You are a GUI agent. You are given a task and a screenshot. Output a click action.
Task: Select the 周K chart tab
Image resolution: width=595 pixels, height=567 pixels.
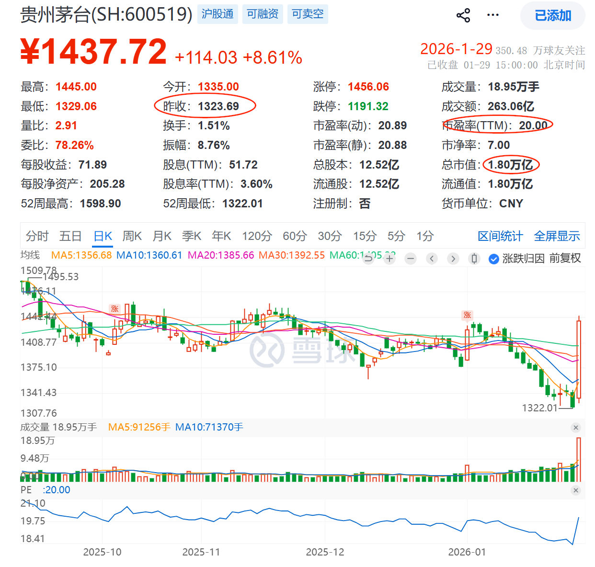point(132,236)
